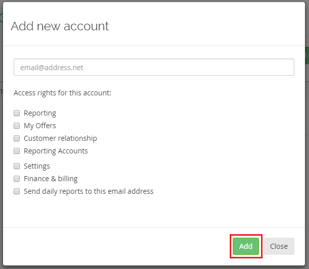
Task: Check the Finance & billing box
Action: pos(17,179)
